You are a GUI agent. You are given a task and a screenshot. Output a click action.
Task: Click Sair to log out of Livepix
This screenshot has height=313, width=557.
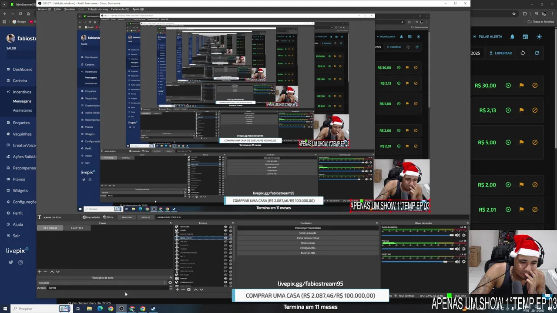click(x=16, y=236)
